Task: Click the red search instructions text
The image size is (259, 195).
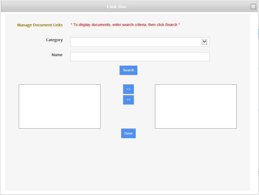Action: click(x=125, y=25)
